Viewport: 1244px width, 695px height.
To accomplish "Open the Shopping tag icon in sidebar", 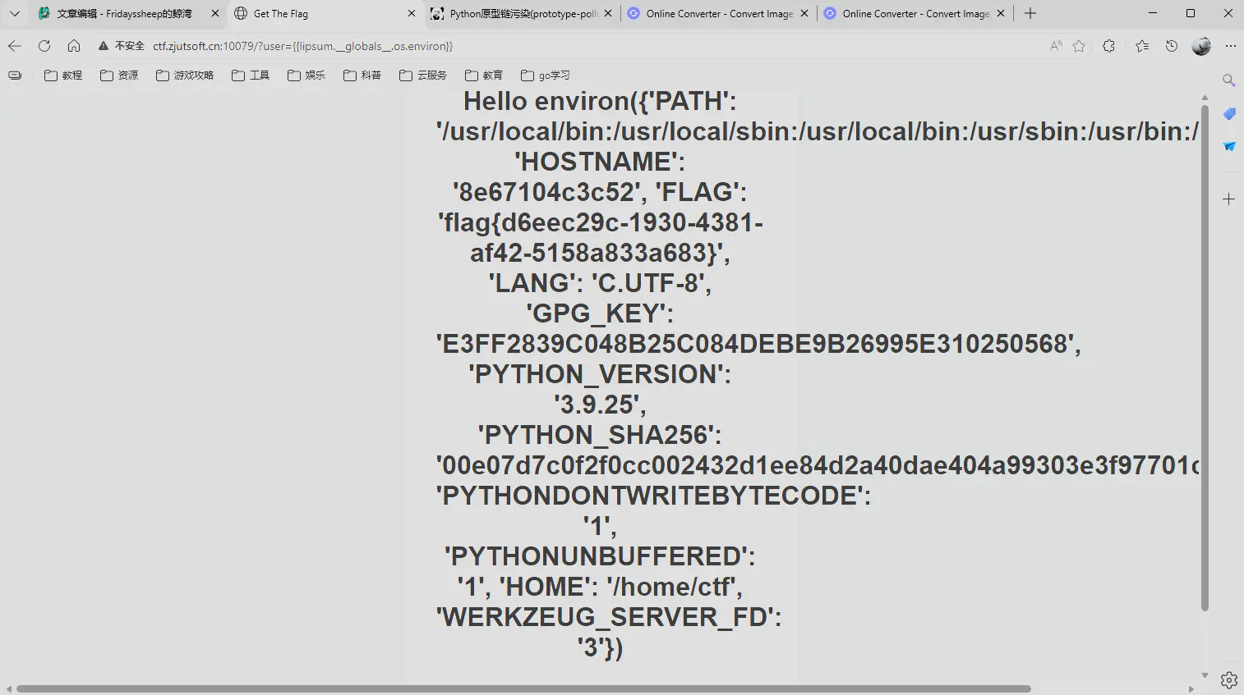I will pos(1229,114).
